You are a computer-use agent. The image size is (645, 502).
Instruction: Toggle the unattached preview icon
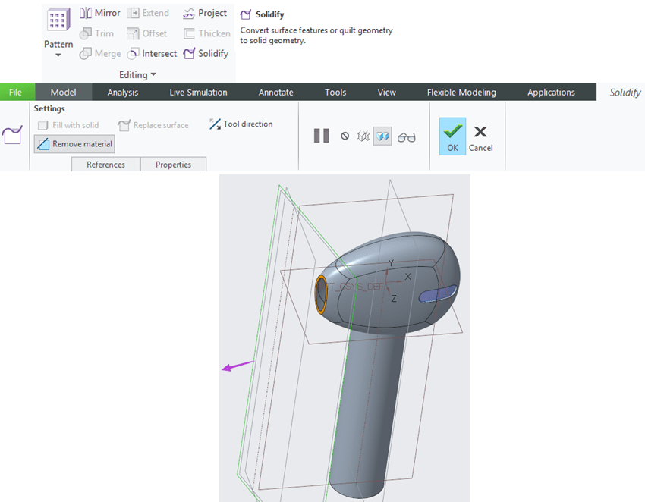tap(363, 136)
